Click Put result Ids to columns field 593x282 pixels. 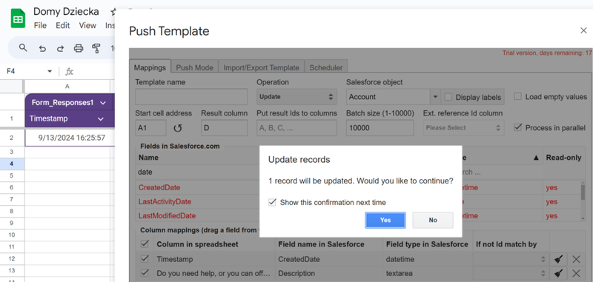coord(296,127)
